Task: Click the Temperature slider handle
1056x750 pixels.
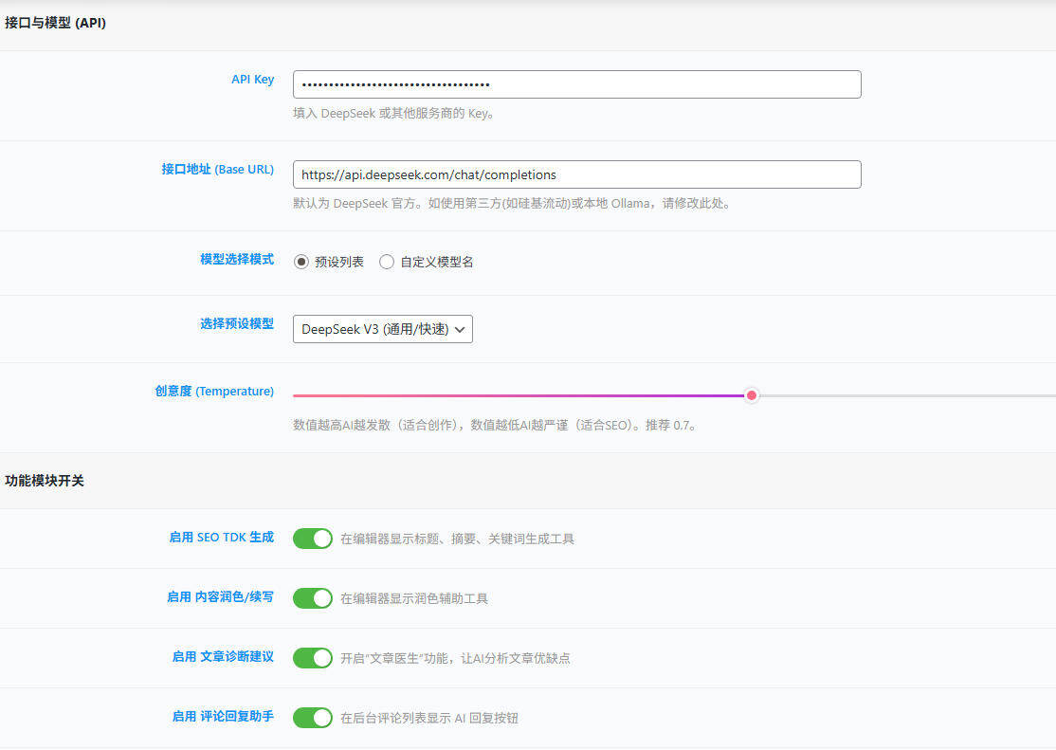Action: coord(752,395)
